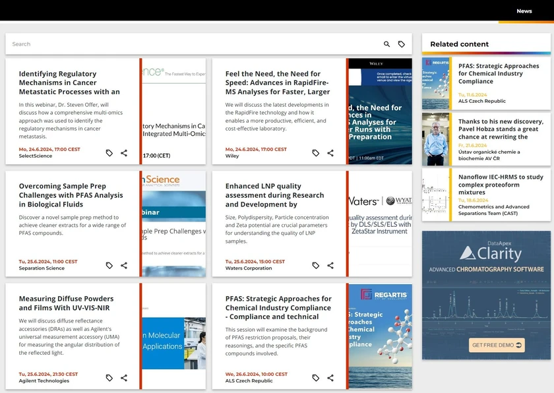
Task: Show tags on Waters Corporation LNP card
Action: (x=316, y=266)
